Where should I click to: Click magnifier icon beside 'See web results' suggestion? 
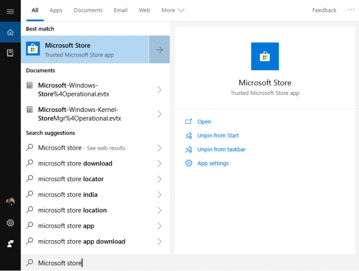30,147
